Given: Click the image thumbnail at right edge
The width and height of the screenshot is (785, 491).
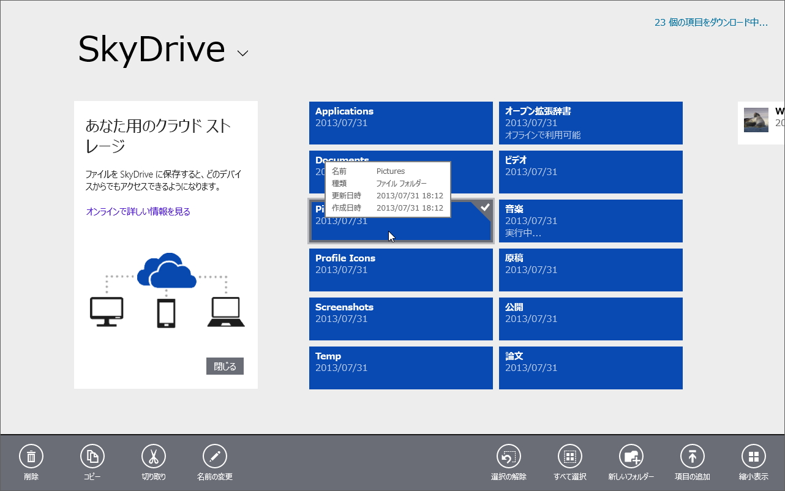Looking at the screenshot, I should coord(756,120).
